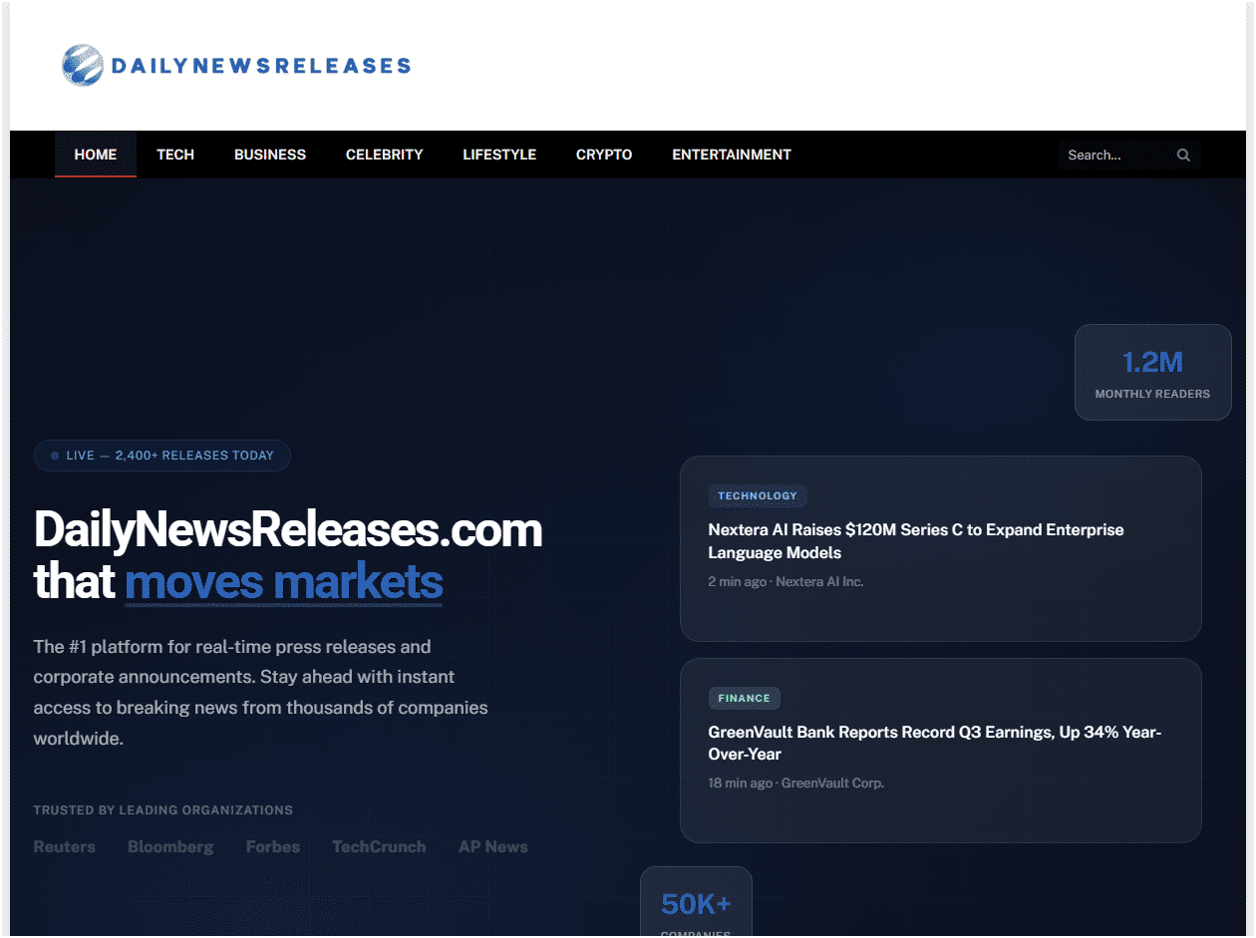Screen dimensions: 1256x938
Task: Click the search magnifier icon
Action: [x=1183, y=155]
